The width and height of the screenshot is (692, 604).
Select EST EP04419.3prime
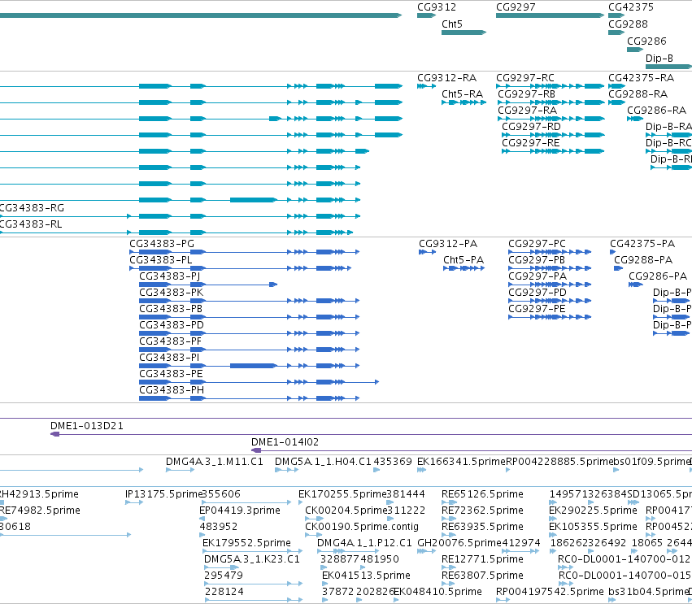click(240, 511)
